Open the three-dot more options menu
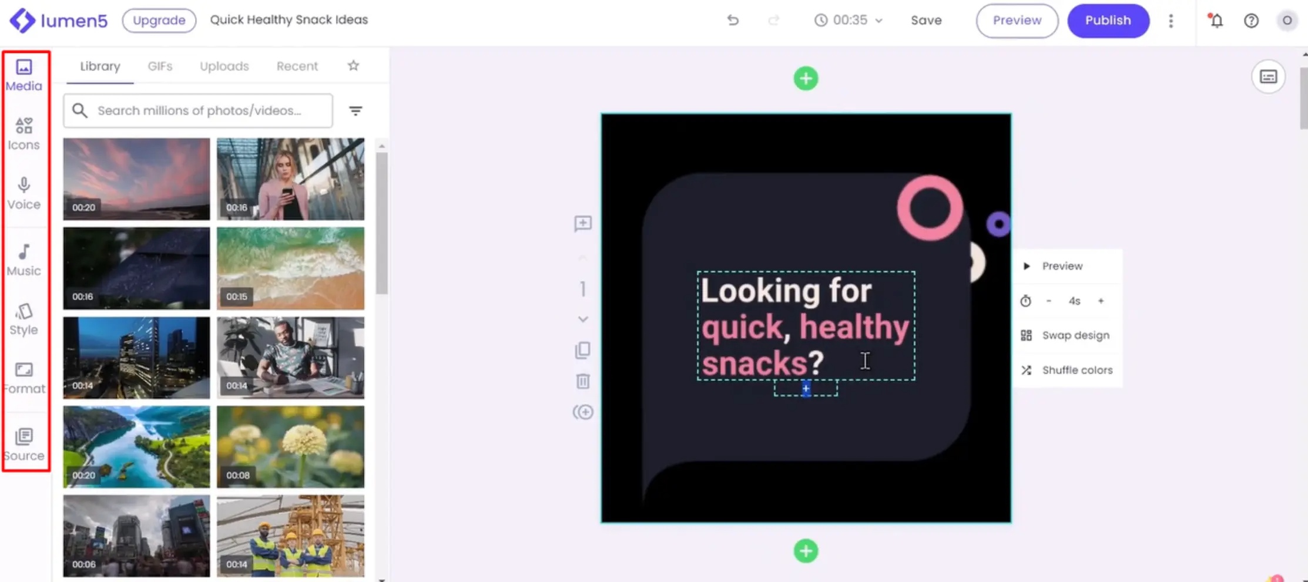Image resolution: width=1308 pixels, height=582 pixels. [1171, 21]
